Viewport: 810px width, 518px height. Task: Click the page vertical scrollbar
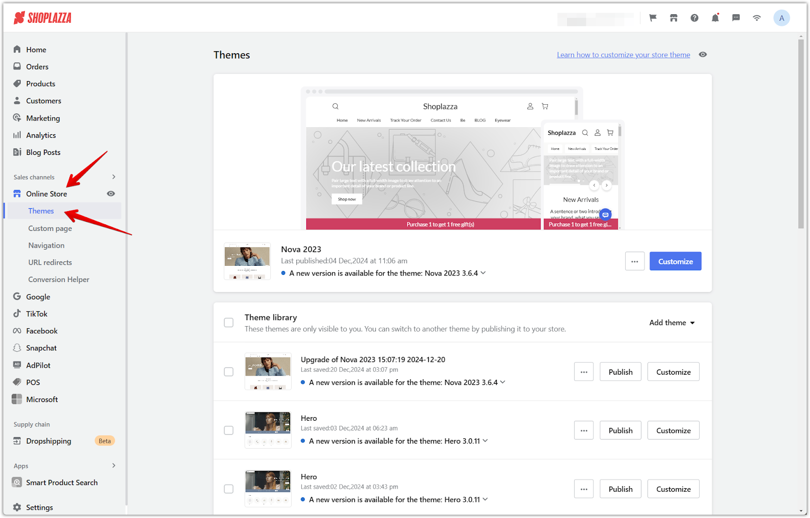pos(801,134)
